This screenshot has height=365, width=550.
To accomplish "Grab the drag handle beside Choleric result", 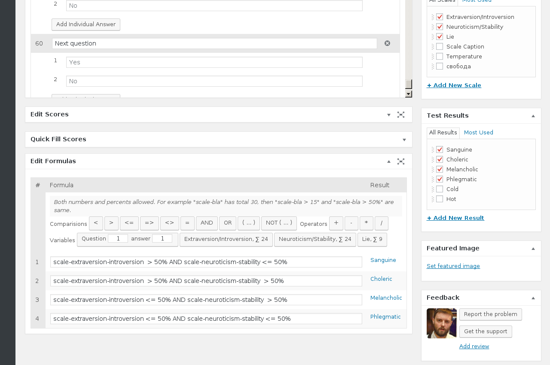I will tap(433, 160).
